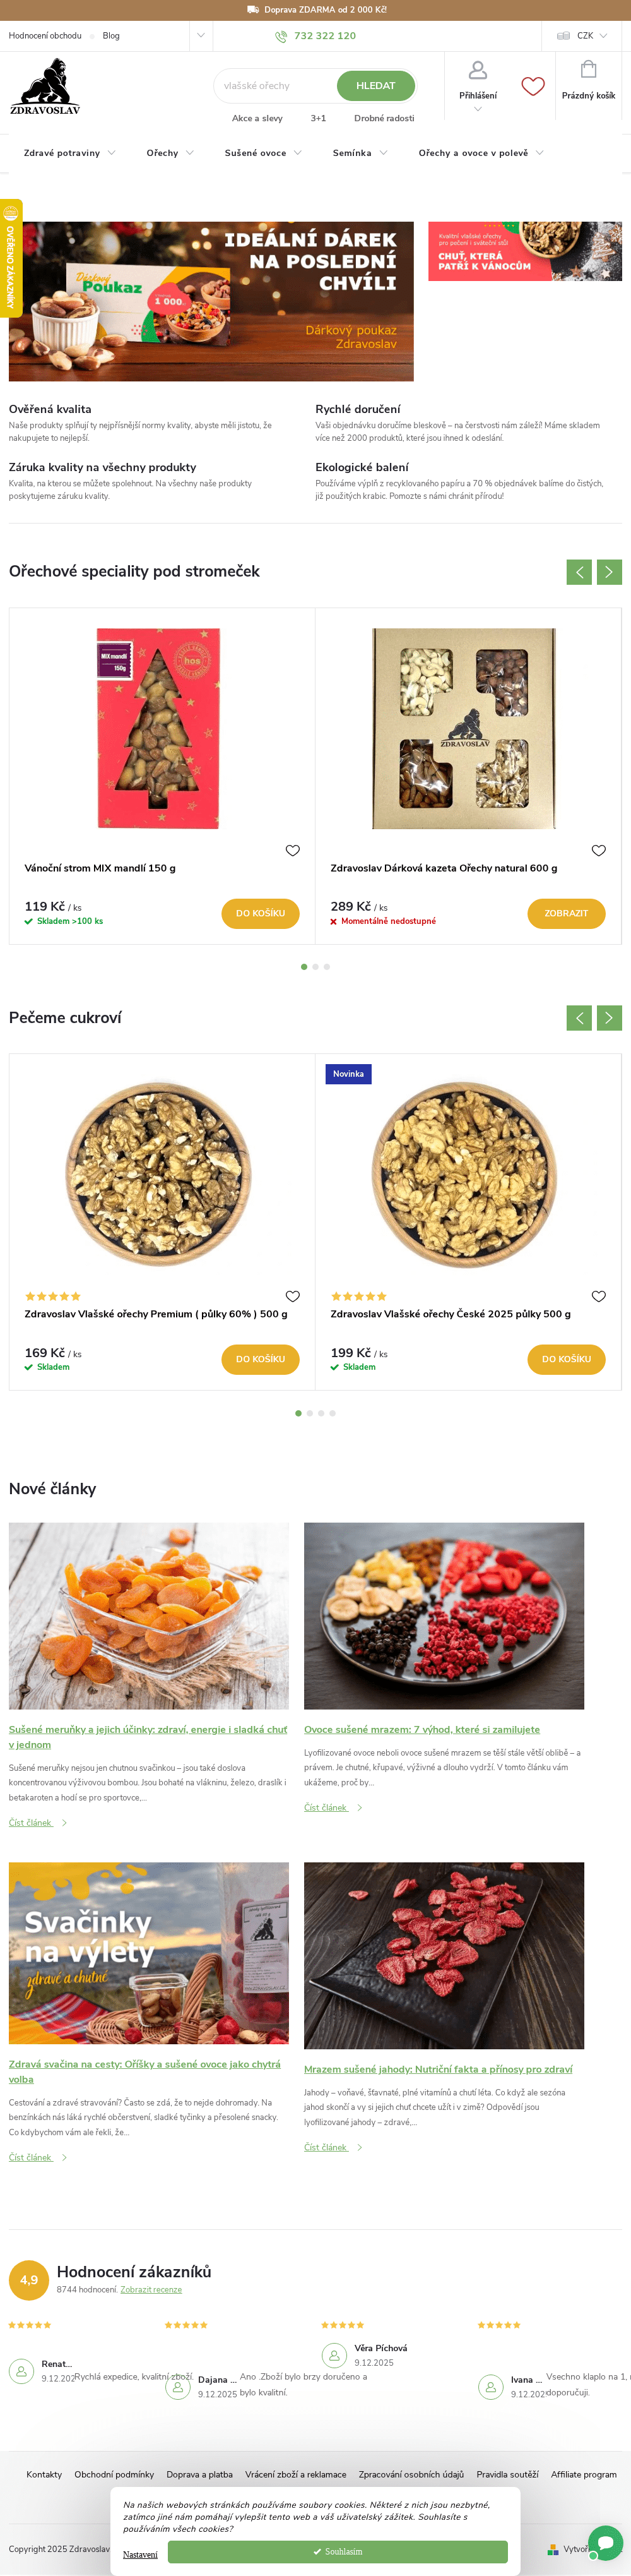The image size is (631, 2576).
Task: Click the phone icon by 732 322 120
Action: (281, 36)
